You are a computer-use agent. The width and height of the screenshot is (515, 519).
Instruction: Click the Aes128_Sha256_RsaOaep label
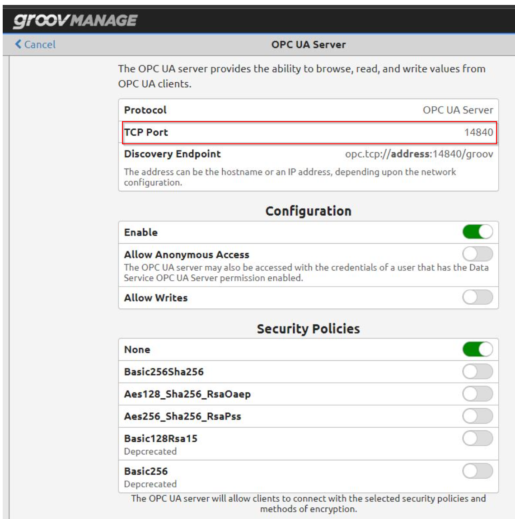click(187, 394)
